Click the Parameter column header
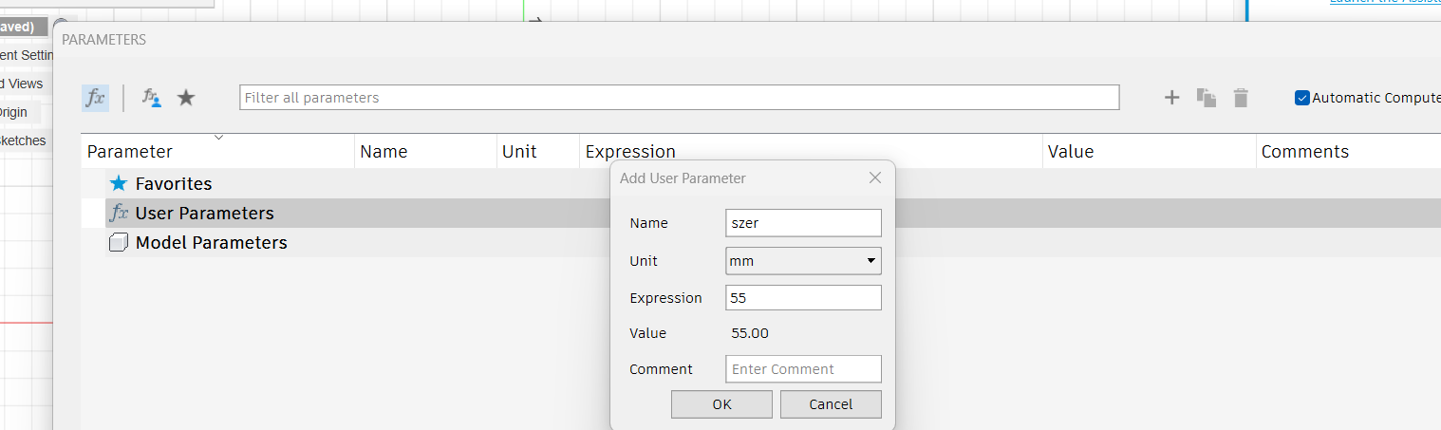The width and height of the screenshot is (1441, 430). (x=217, y=151)
